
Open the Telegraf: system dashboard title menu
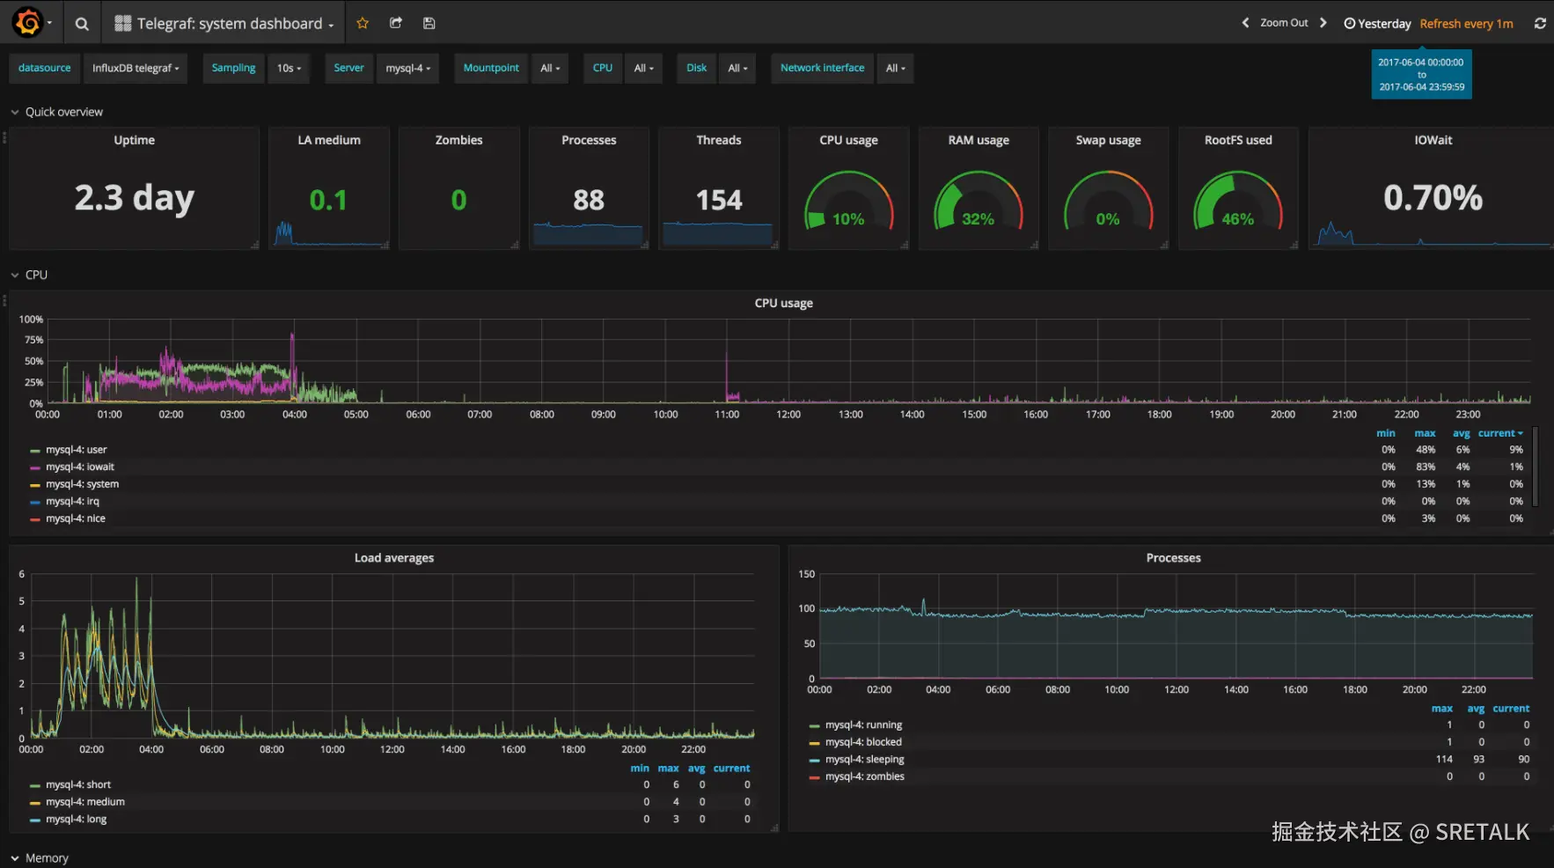coord(224,23)
